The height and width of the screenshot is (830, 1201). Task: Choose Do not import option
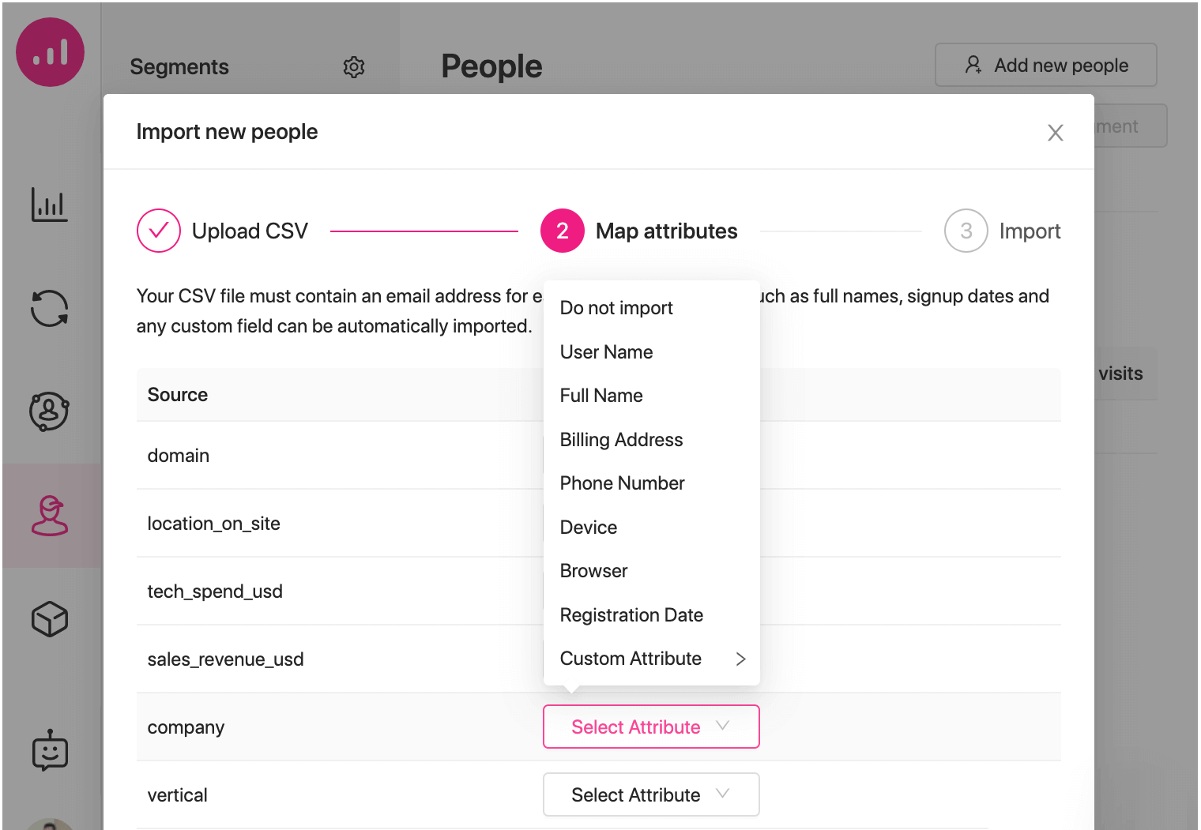pyautogui.click(x=652, y=308)
